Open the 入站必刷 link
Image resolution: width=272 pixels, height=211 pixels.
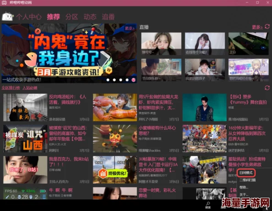[30, 88]
